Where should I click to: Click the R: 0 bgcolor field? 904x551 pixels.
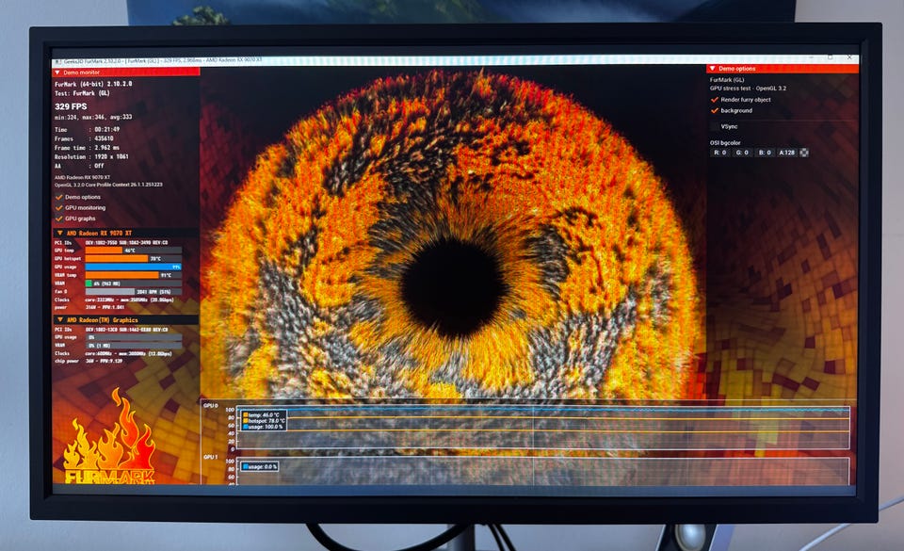tap(720, 153)
